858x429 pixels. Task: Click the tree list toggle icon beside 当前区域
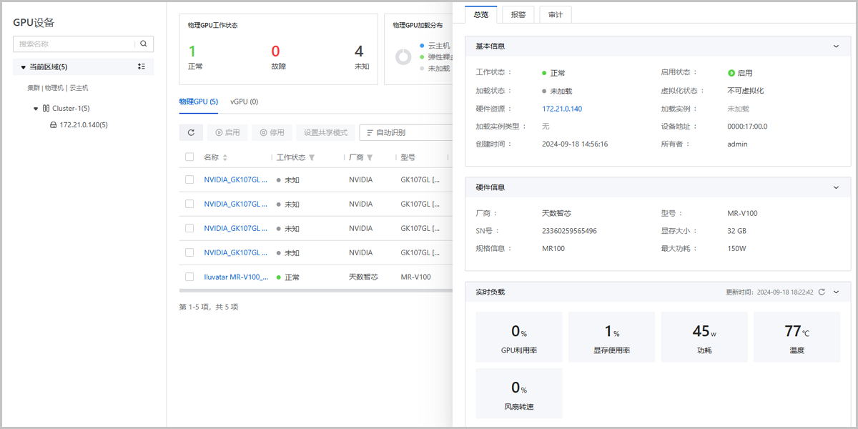click(142, 66)
